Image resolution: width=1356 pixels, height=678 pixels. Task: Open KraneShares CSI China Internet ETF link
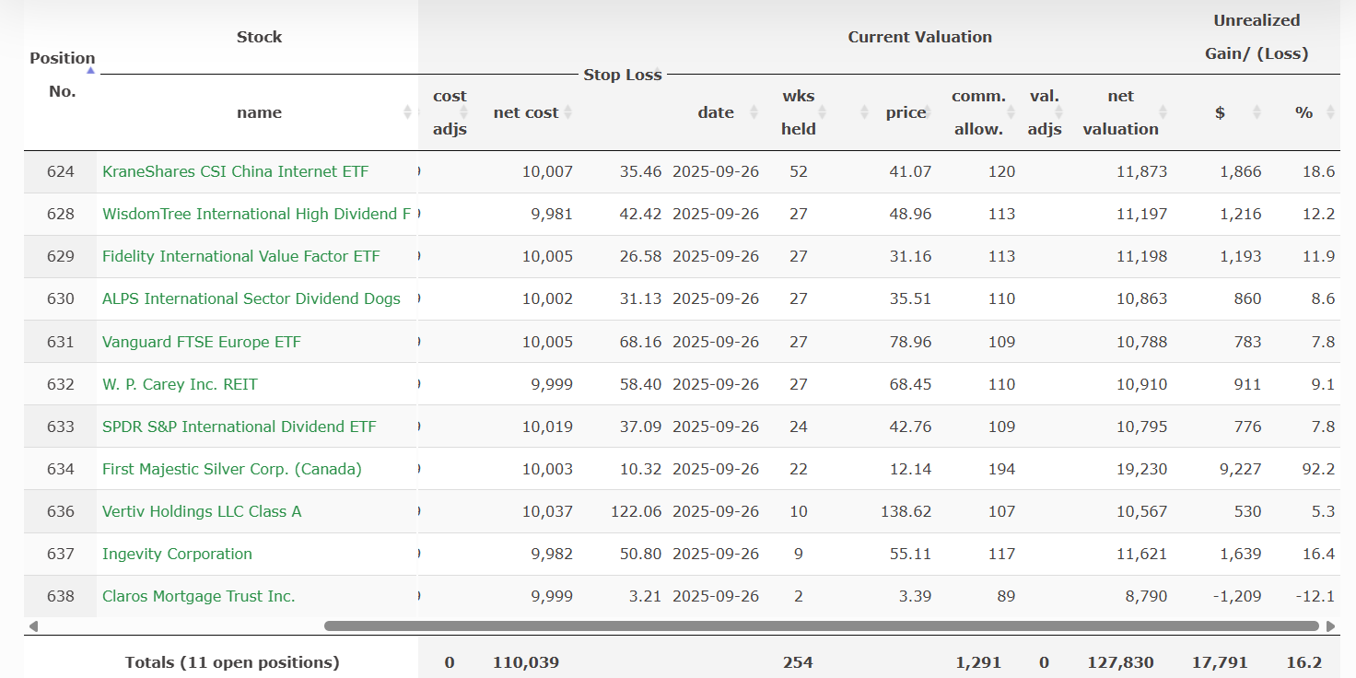click(235, 171)
